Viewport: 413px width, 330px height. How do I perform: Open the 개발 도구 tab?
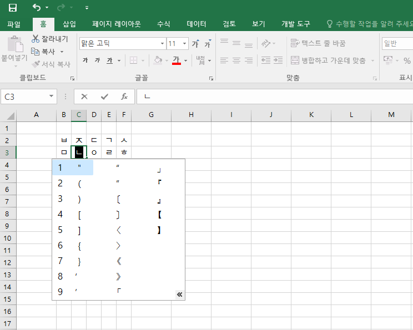pyautogui.click(x=295, y=24)
